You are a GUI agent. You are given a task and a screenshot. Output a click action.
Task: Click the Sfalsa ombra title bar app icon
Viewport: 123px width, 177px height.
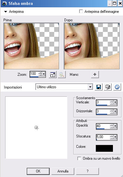click(4, 4)
